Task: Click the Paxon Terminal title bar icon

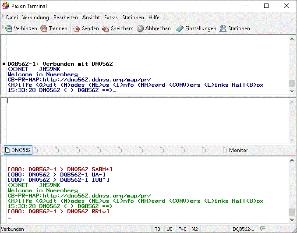Action: click(x=6, y=6)
